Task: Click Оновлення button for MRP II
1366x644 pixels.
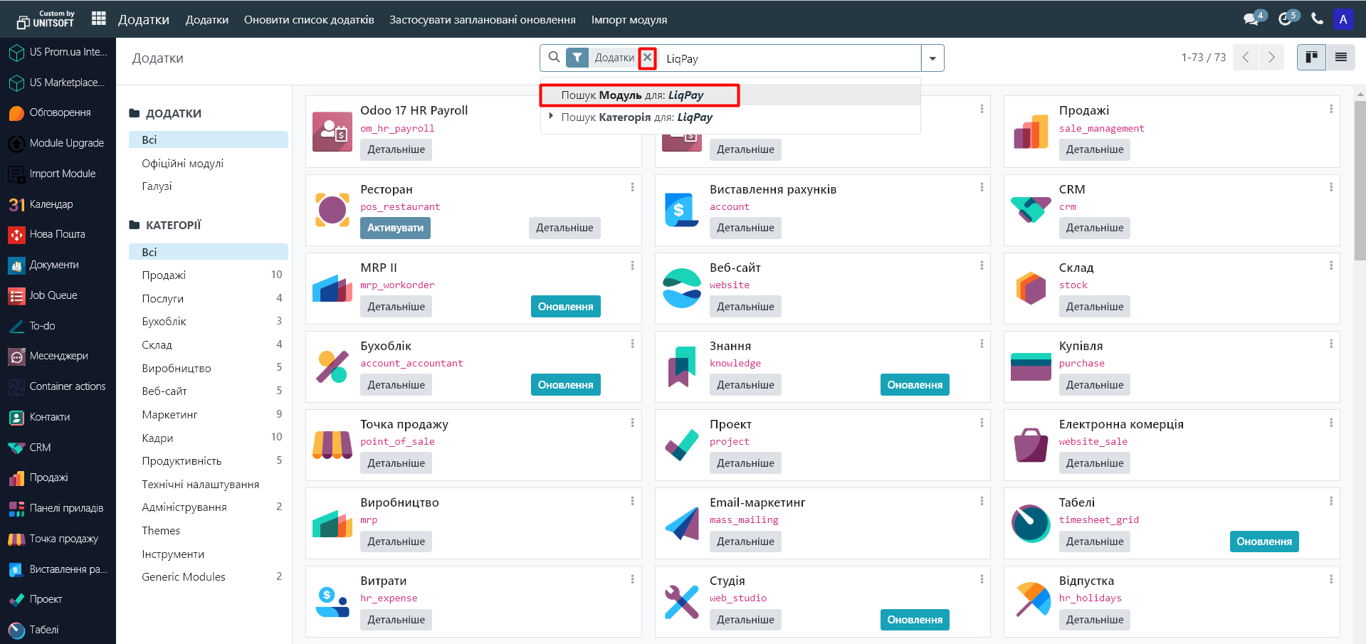Action: pos(565,307)
